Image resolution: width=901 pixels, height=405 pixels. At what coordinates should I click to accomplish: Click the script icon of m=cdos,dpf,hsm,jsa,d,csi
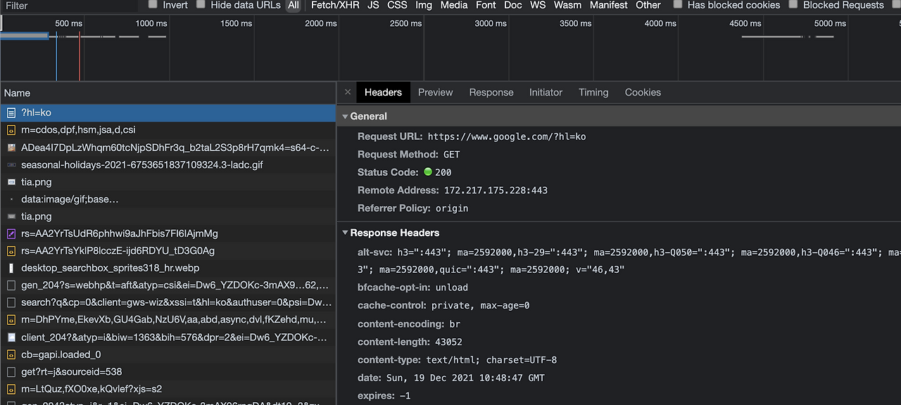(x=11, y=130)
